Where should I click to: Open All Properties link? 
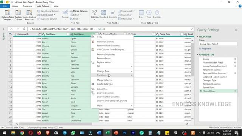(x=205, y=49)
